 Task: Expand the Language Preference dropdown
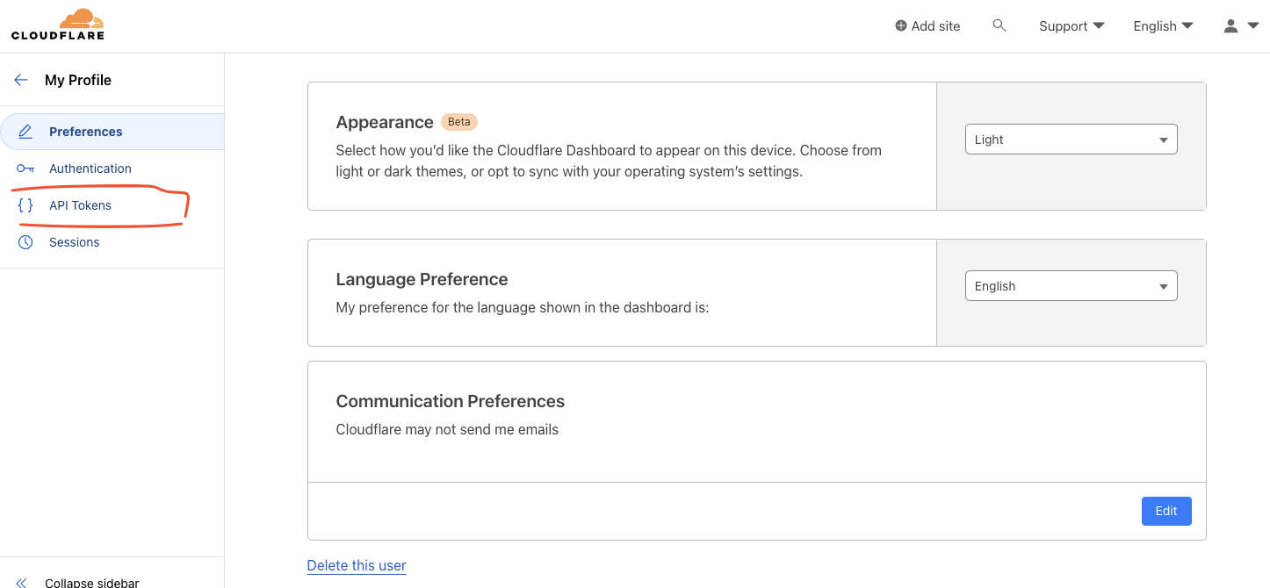(x=1071, y=286)
